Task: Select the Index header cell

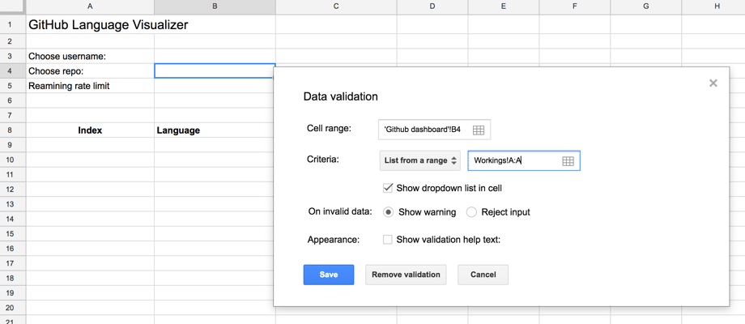Action: click(x=90, y=130)
